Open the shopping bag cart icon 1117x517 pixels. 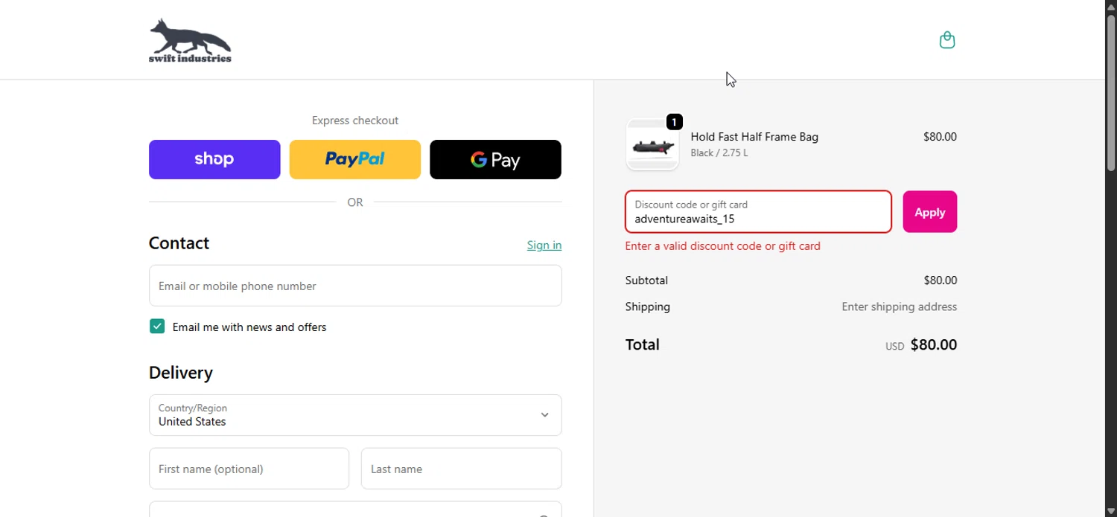pos(946,40)
